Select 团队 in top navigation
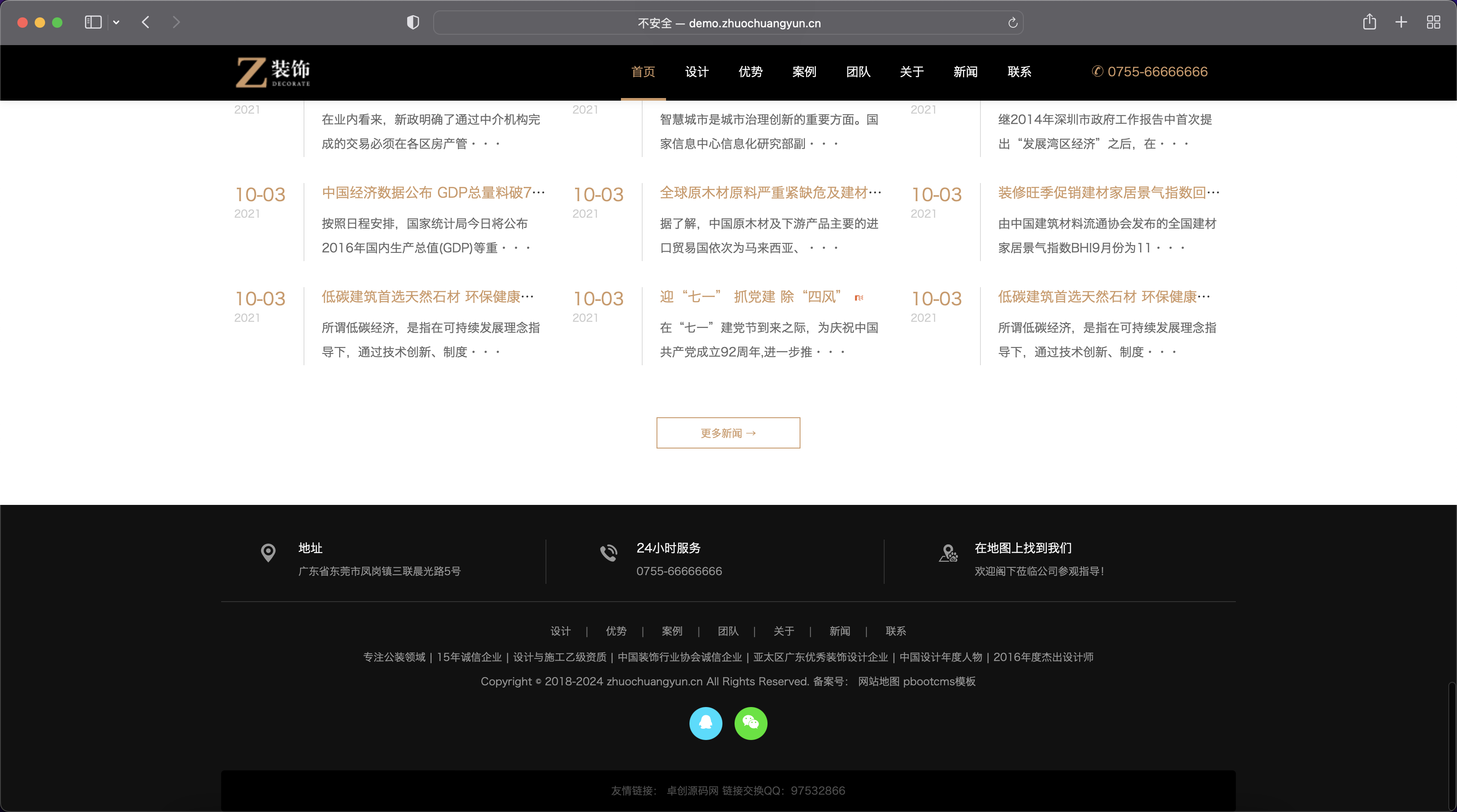1457x812 pixels. click(858, 72)
